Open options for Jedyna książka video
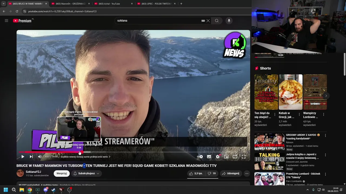The height and width of the screenshot is (194, 346). coord(325,155)
